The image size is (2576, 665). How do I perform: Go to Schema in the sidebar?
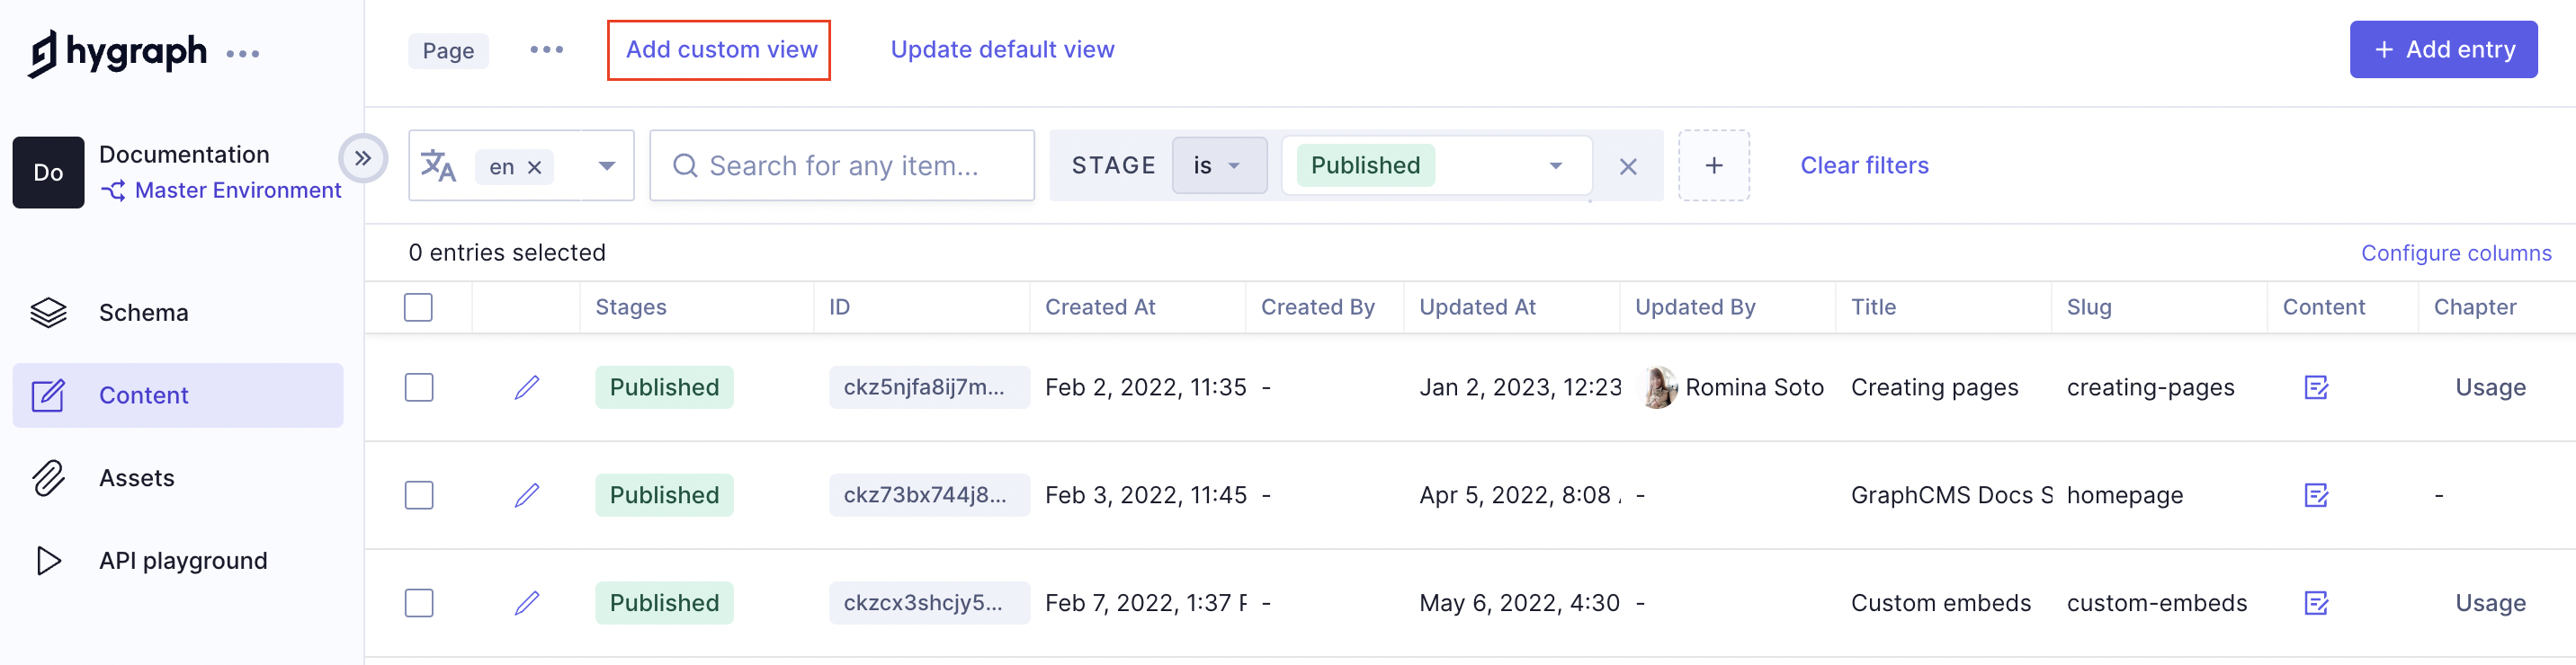(143, 313)
